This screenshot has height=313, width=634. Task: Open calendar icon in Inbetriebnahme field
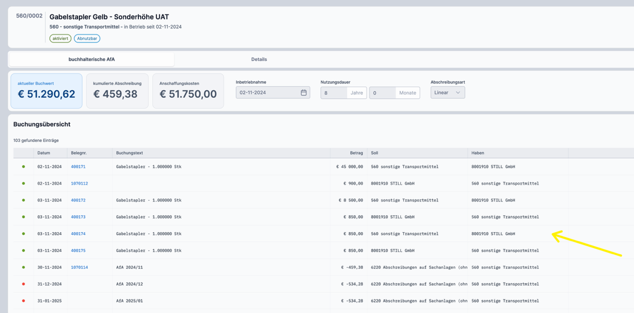tap(304, 93)
